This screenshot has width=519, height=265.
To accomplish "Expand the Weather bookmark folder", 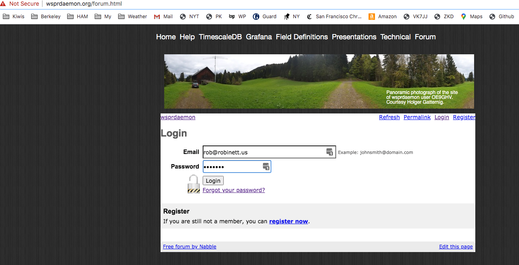I will pyautogui.click(x=133, y=17).
